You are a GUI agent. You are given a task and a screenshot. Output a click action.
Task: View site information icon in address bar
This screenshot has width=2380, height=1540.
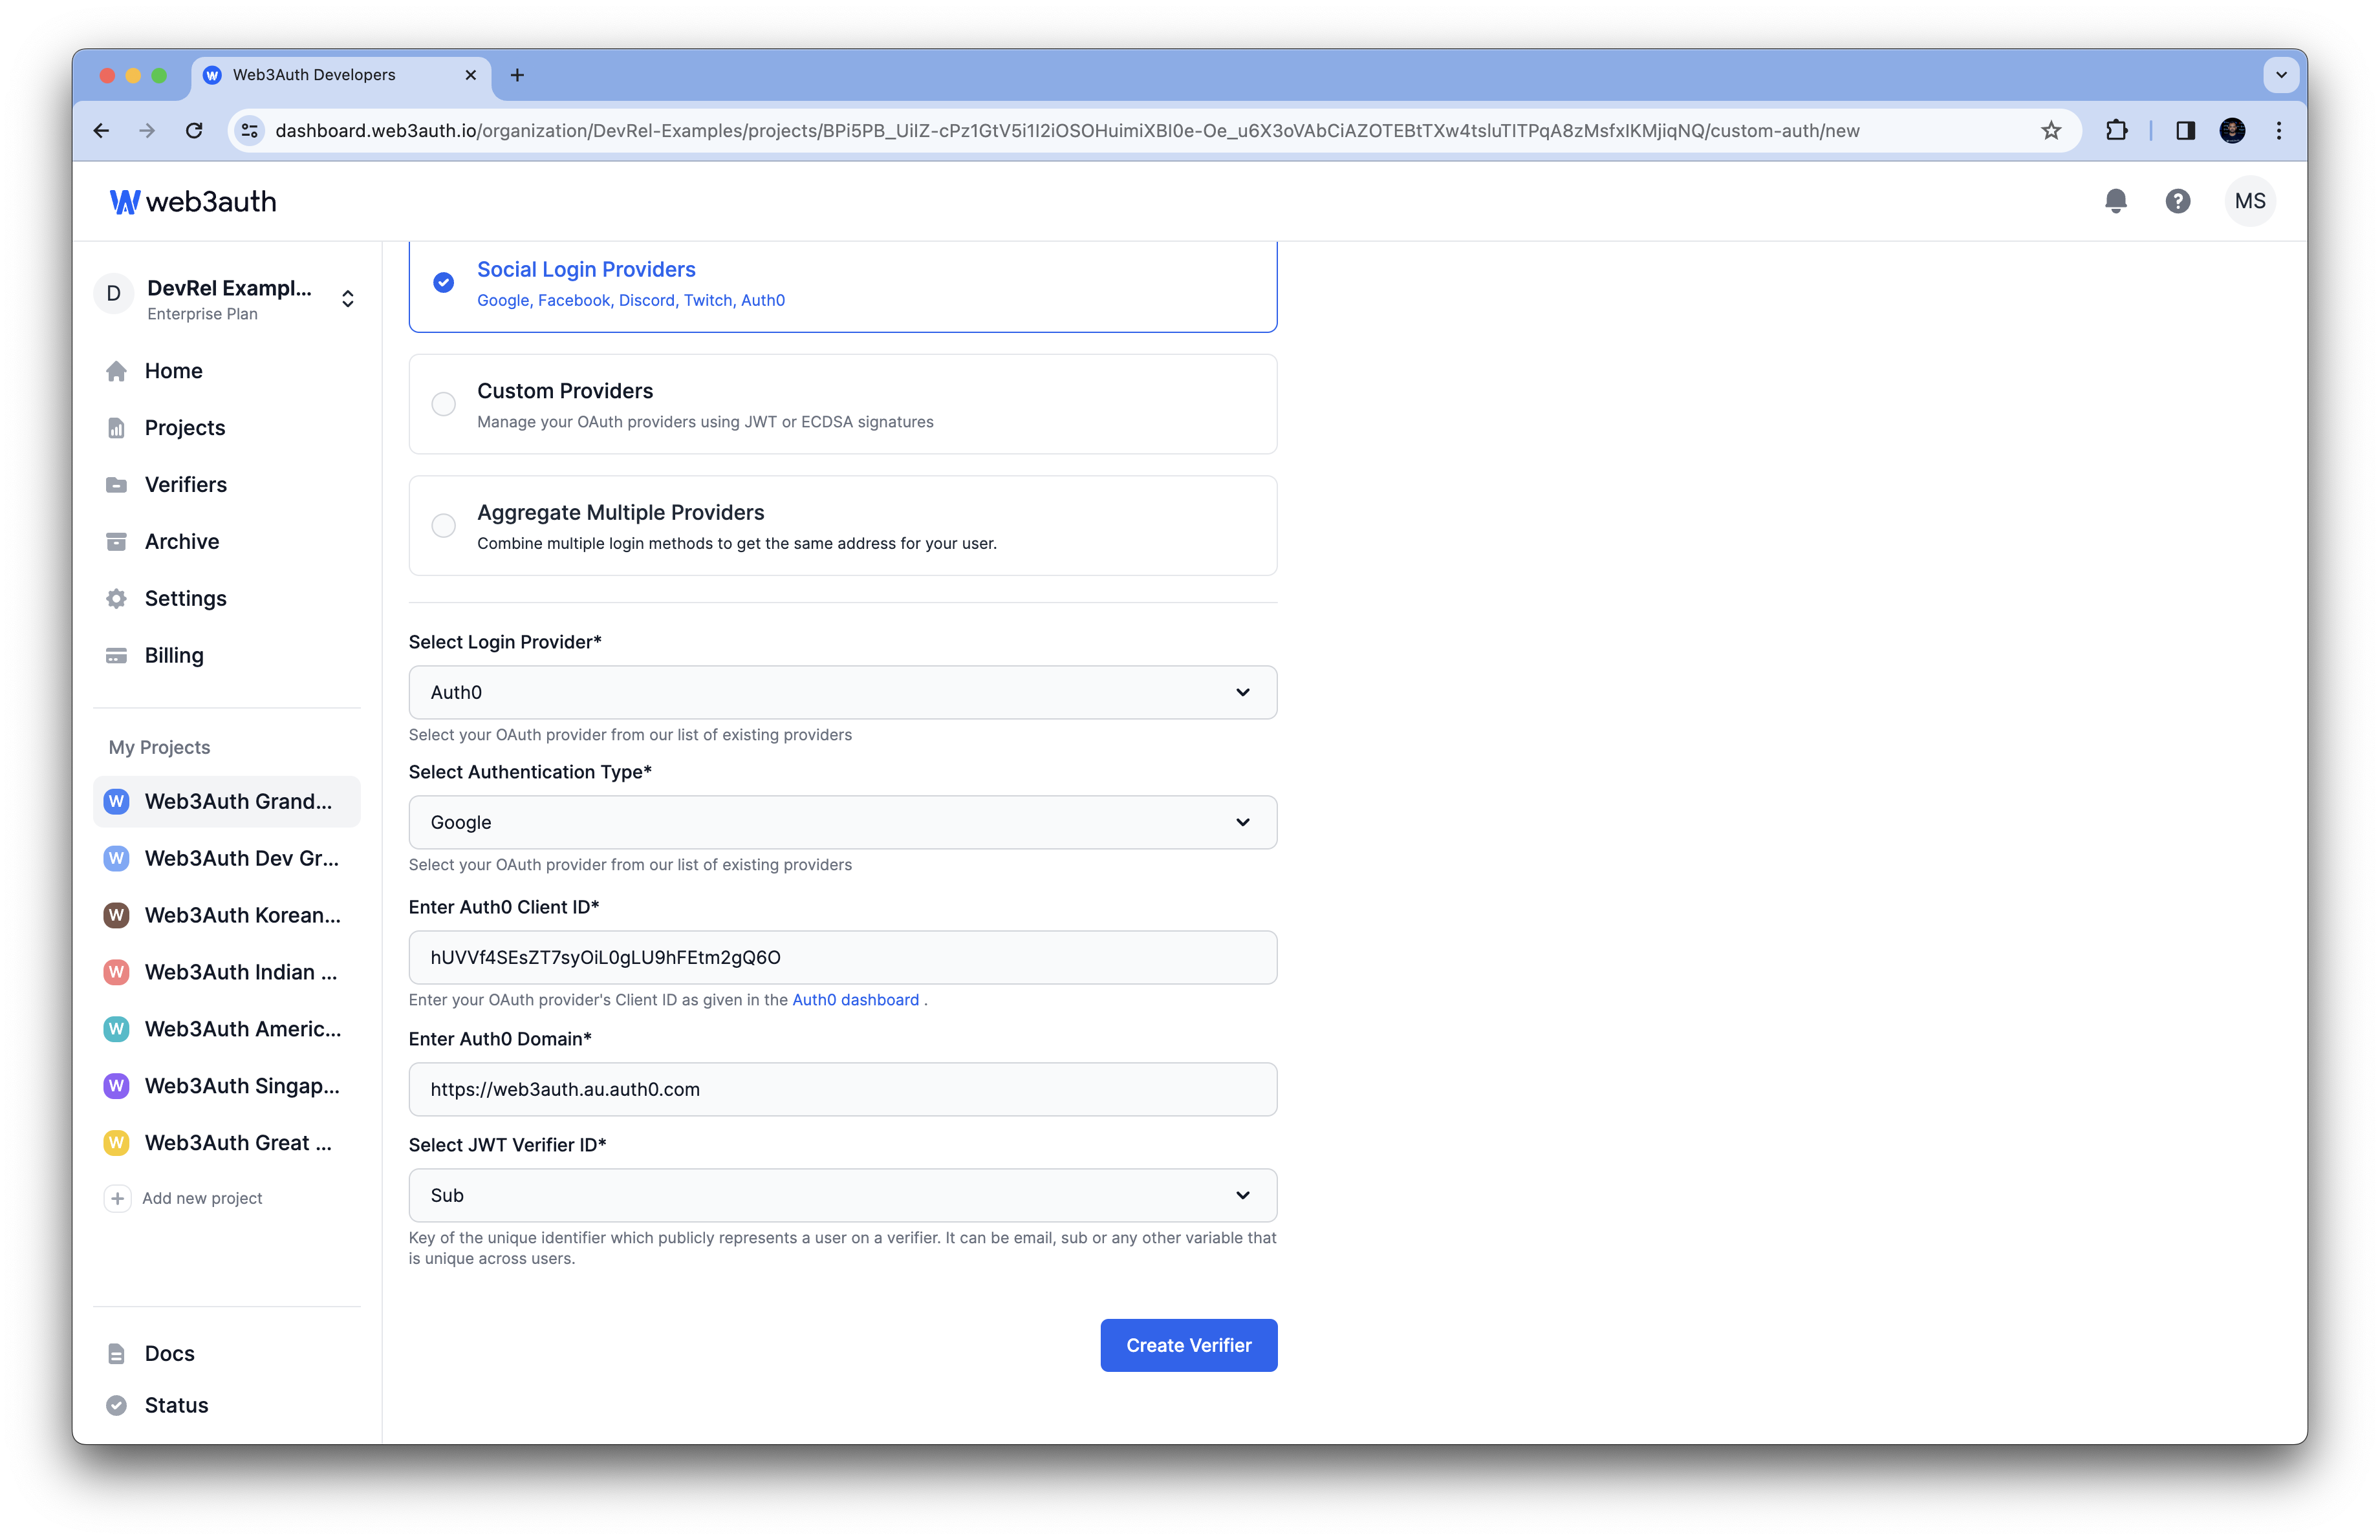[x=250, y=131]
